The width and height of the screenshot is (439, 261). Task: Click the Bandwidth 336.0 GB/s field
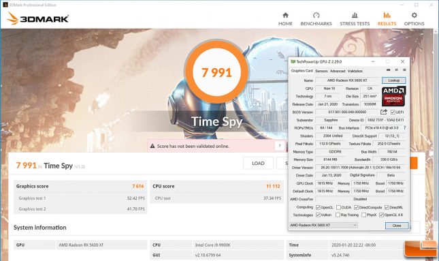pos(389,159)
